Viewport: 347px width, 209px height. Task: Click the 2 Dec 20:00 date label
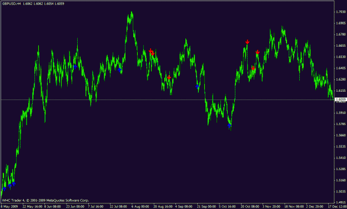315,207
